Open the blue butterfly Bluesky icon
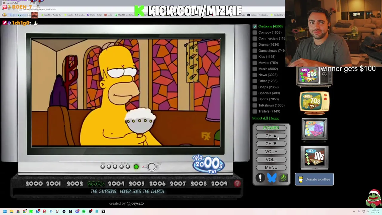 (272, 178)
